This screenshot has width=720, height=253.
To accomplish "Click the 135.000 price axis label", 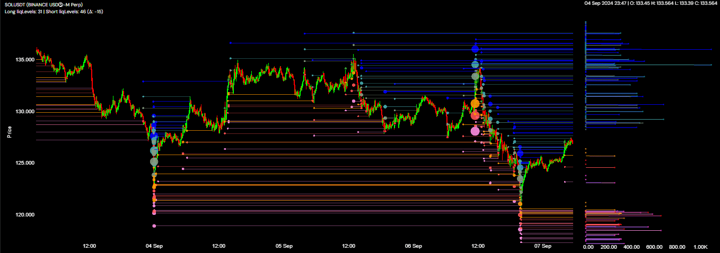I will [25, 60].
